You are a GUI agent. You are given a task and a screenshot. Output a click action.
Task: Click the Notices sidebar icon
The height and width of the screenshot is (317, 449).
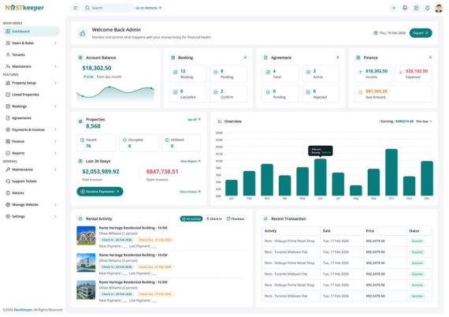8,193
